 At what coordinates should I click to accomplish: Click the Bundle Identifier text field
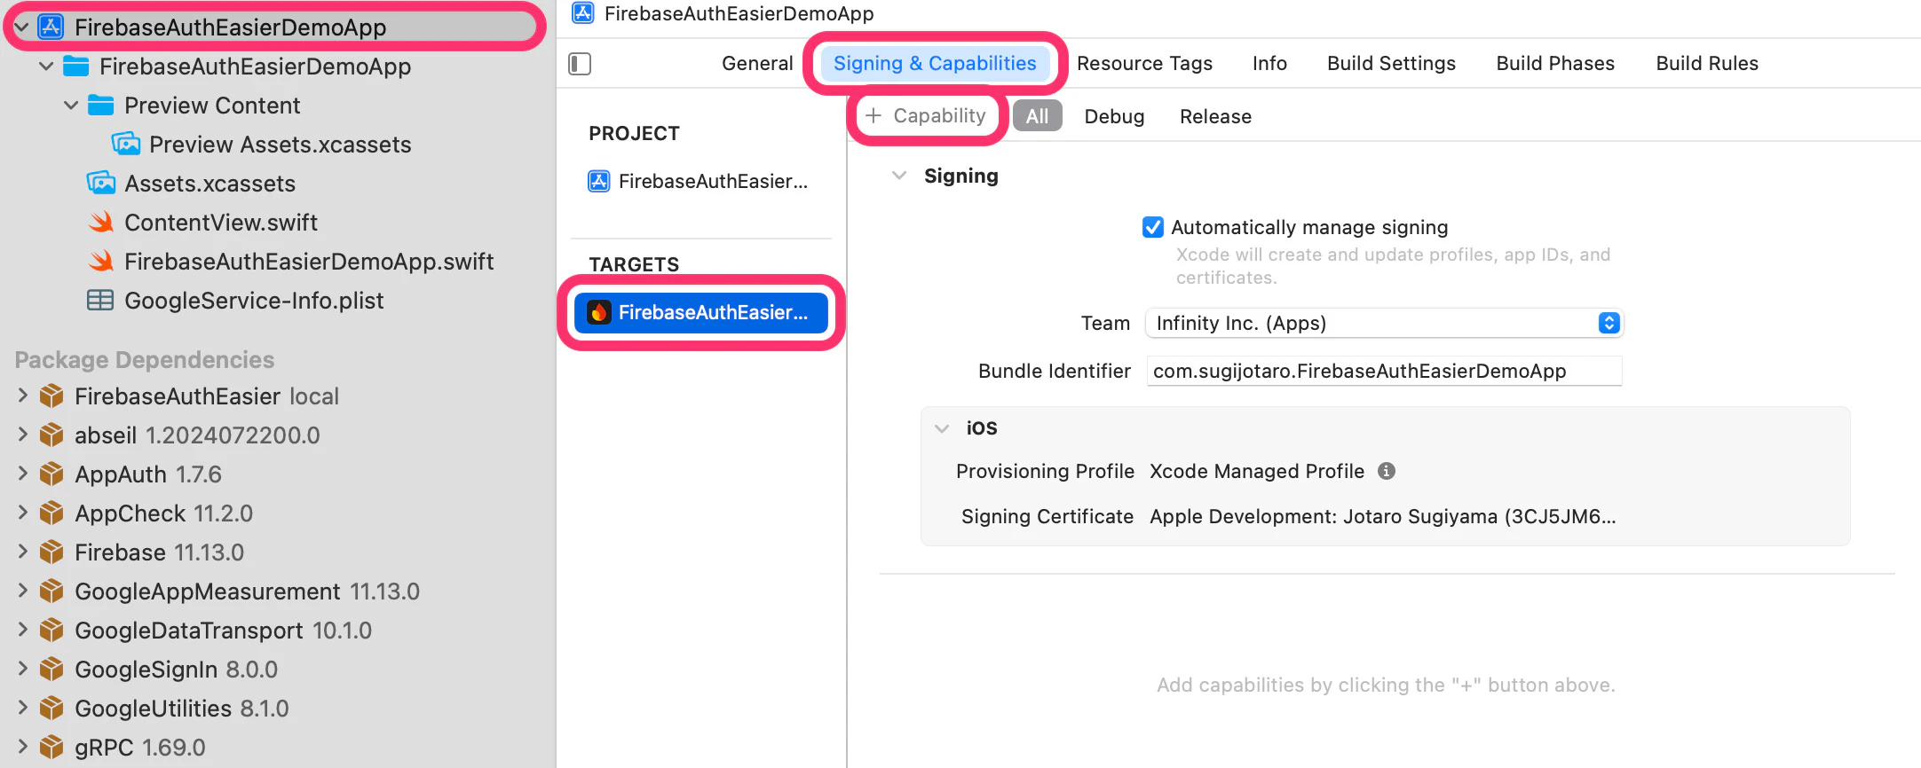click(x=1384, y=371)
